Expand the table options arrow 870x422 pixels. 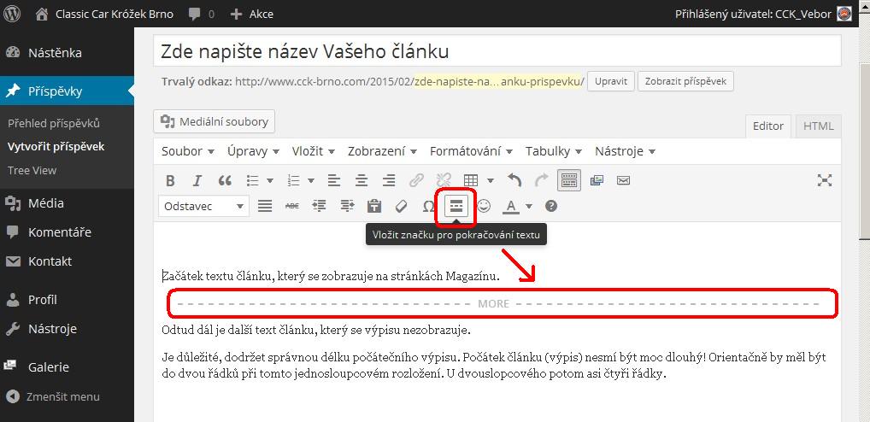click(x=491, y=180)
